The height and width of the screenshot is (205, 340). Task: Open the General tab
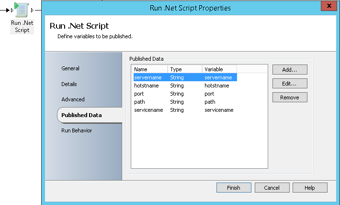70,68
